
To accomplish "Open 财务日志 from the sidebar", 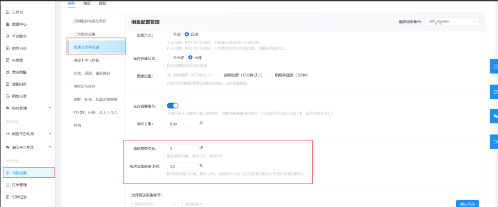I will tap(16, 48).
